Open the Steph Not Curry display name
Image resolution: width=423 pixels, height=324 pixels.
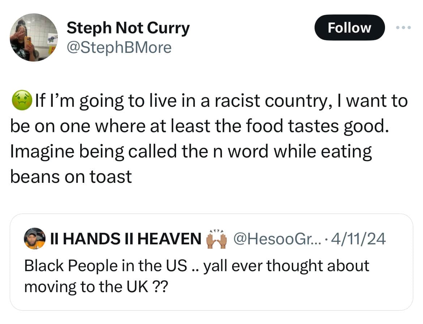point(128,28)
